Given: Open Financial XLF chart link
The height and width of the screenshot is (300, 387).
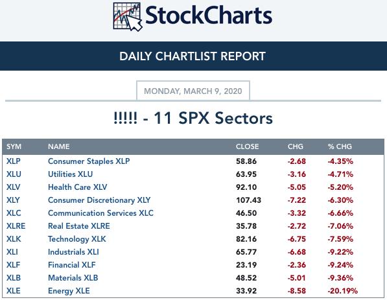Looking at the screenshot, I should (x=72, y=265).
